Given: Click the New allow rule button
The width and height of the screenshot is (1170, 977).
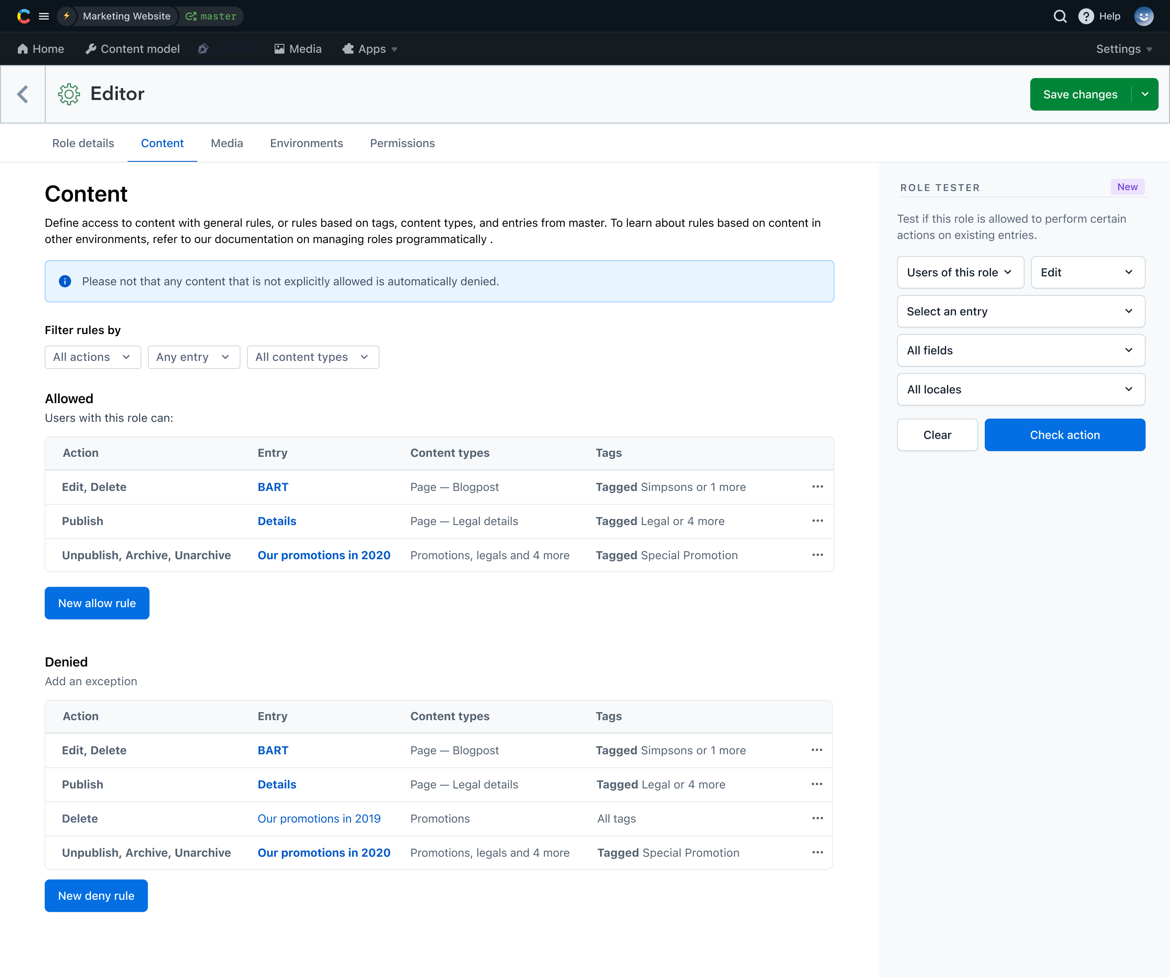Looking at the screenshot, I should pos(96,603).
